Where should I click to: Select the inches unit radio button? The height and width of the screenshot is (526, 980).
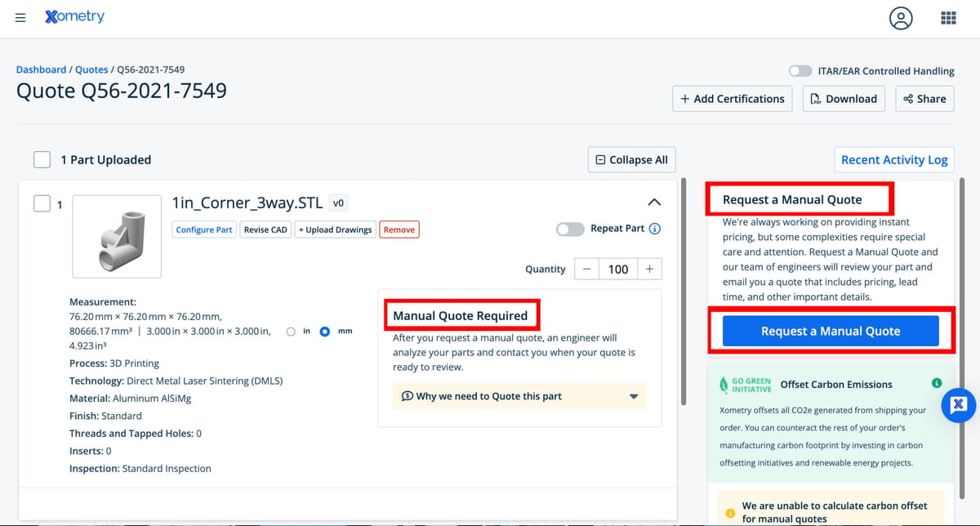pos(292,332)
